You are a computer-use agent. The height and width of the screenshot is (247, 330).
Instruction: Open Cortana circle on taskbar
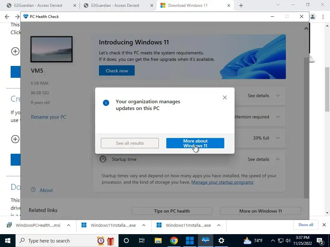point(126,241)
